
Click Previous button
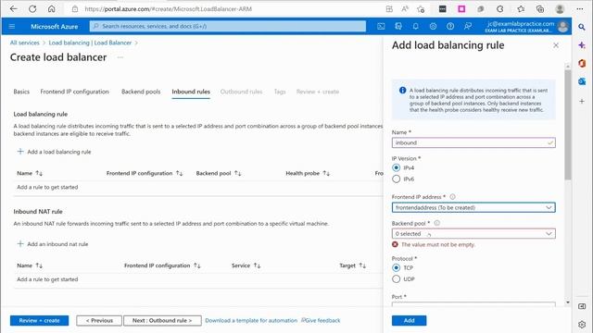pos(99,321)
